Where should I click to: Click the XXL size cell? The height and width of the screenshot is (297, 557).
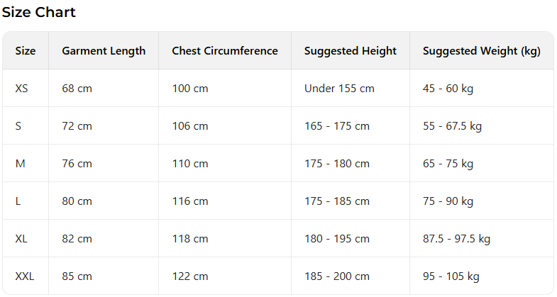click(x=25, y=276)
